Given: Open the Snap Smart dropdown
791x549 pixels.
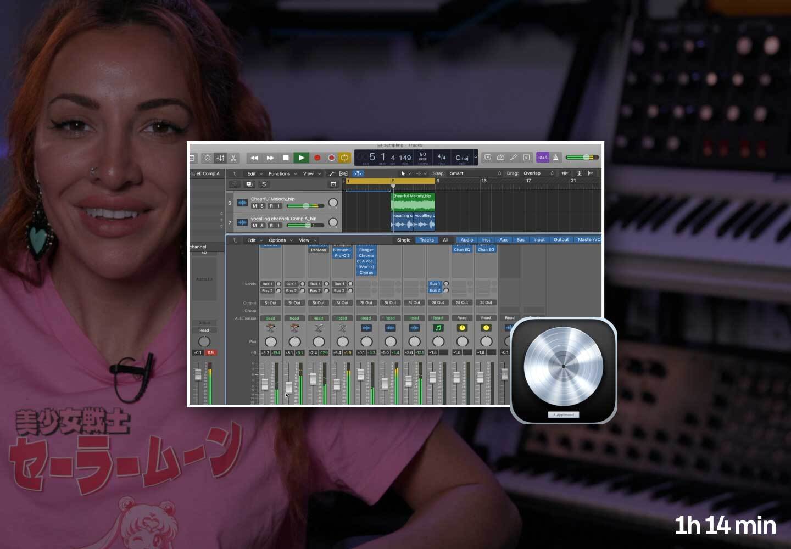Looking at the screenshot, I should click(475, 173).
